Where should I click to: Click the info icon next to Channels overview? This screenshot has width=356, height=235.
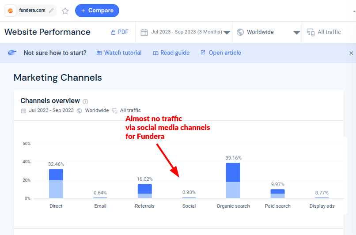point(85,101)
